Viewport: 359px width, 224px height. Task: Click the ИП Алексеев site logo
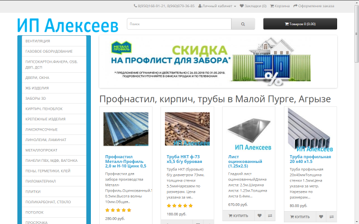[x=68, y=25]
